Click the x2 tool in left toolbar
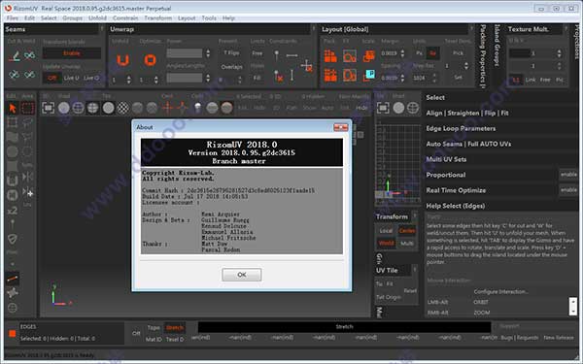This screenshot has width=583, height=364. click(13, 211)
